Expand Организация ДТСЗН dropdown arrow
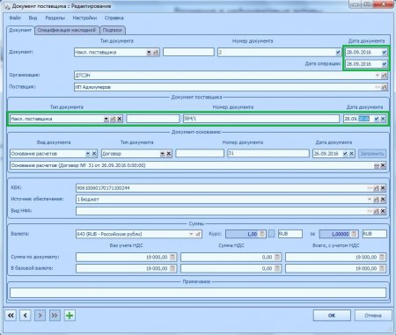The width and height of the screenshot is (396, 335). 378,76
